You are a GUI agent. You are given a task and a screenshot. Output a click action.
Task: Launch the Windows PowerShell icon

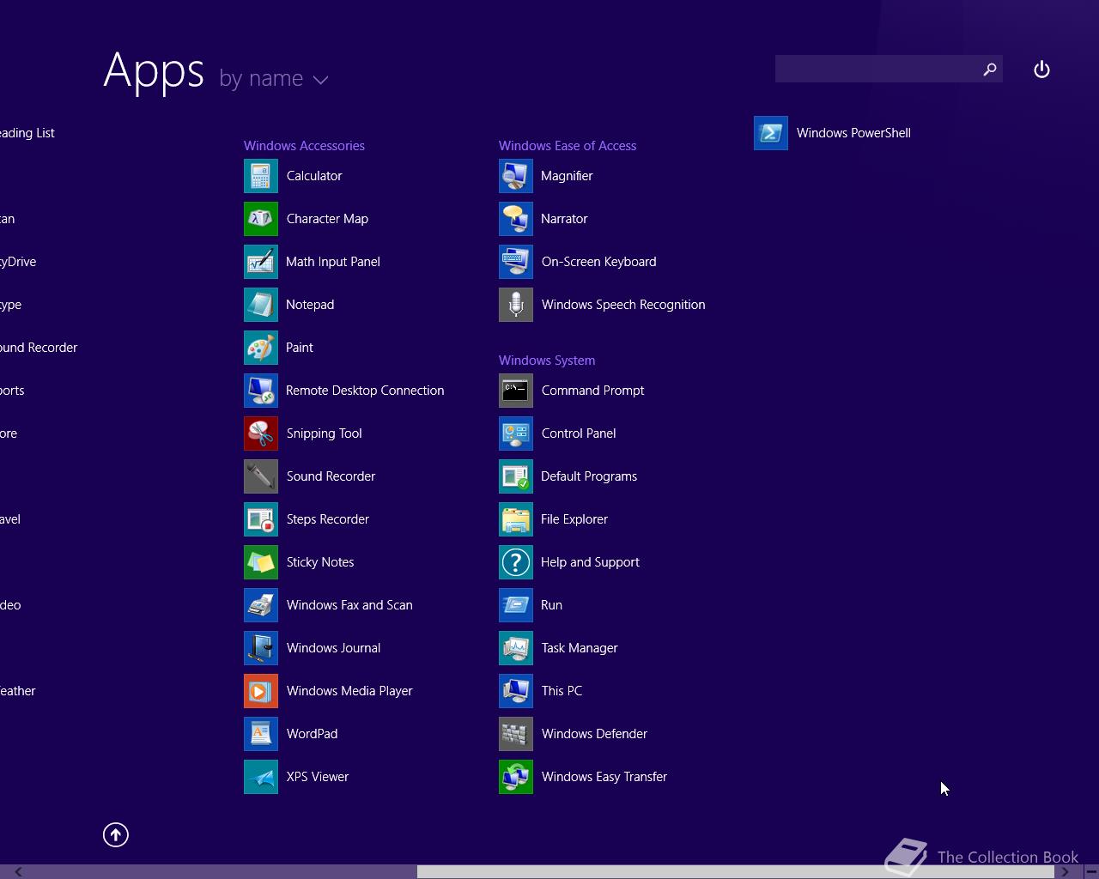tap(771, 133)
